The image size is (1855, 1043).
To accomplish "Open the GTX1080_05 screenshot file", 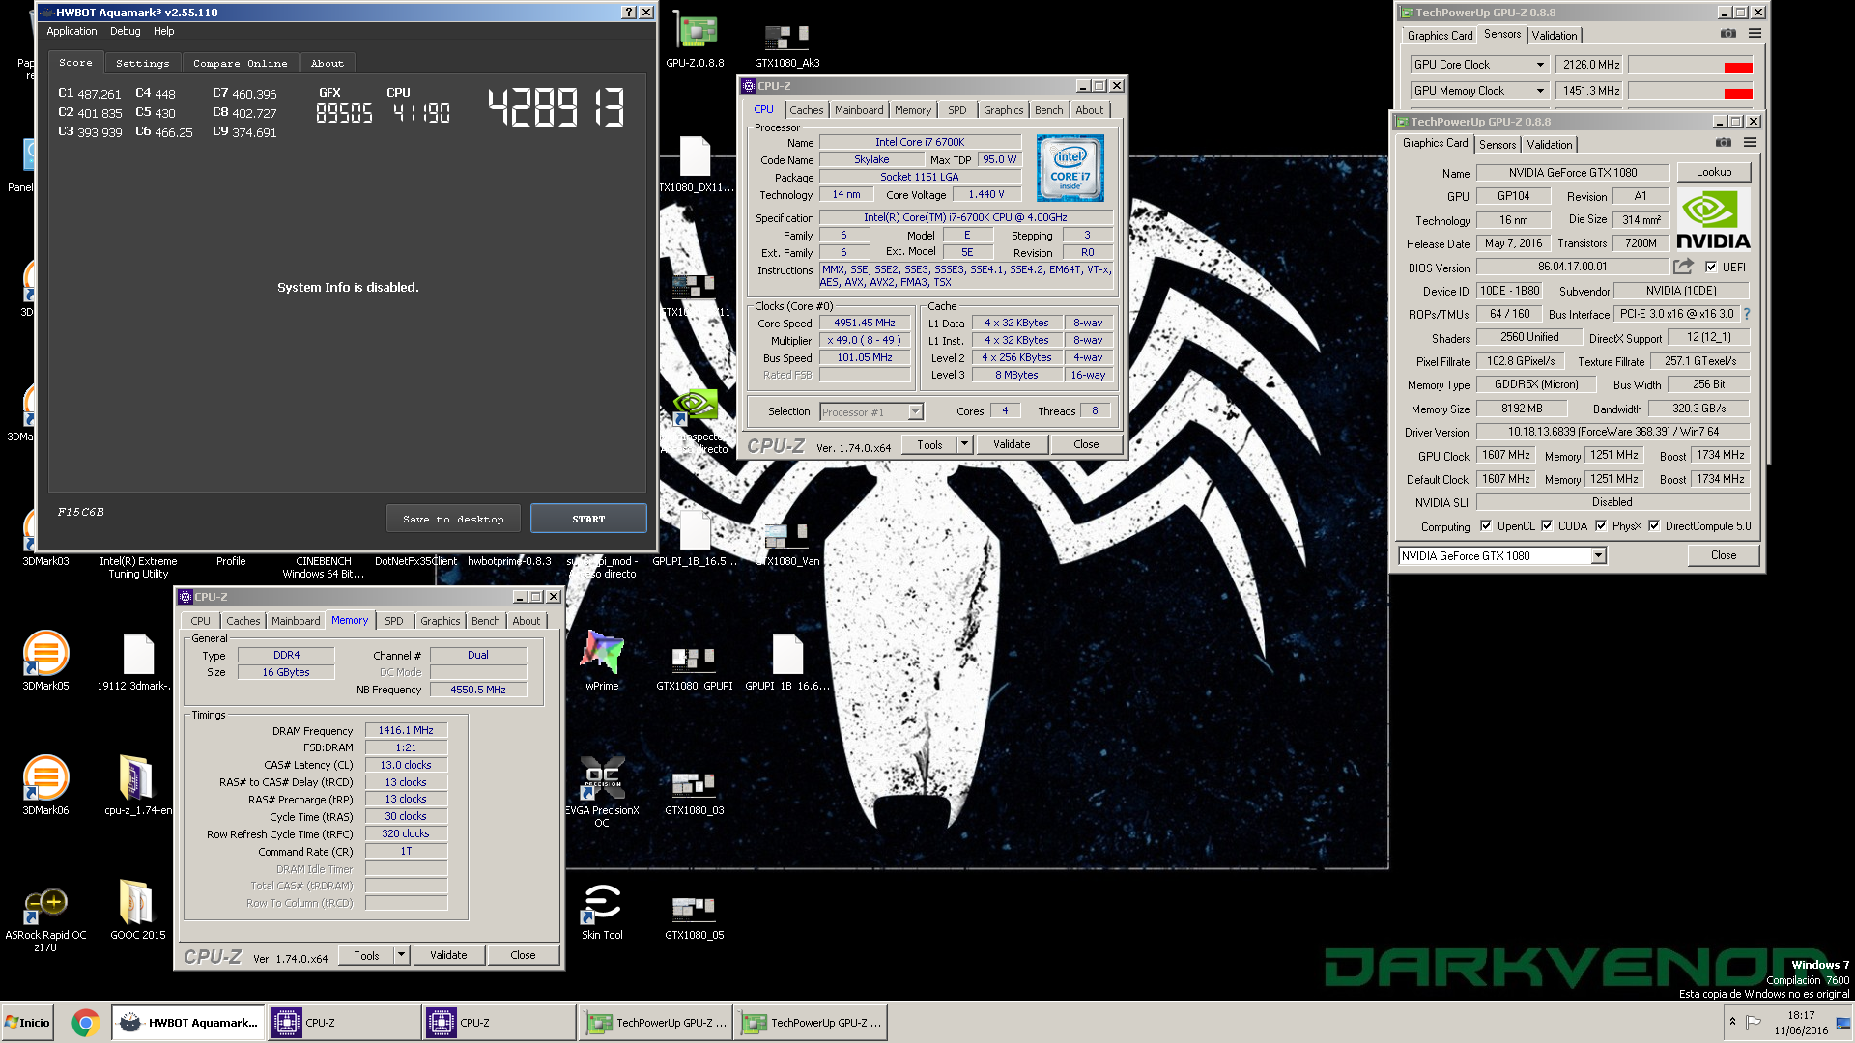I will (694, 917).
